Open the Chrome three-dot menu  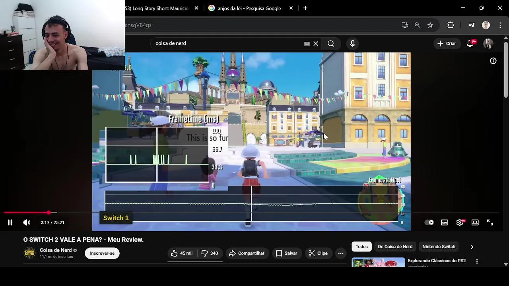[x=500, y=25]
